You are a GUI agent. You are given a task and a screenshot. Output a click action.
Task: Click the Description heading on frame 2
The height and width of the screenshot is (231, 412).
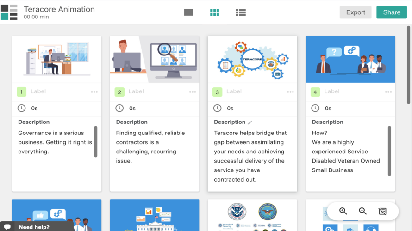coord(131,122)
